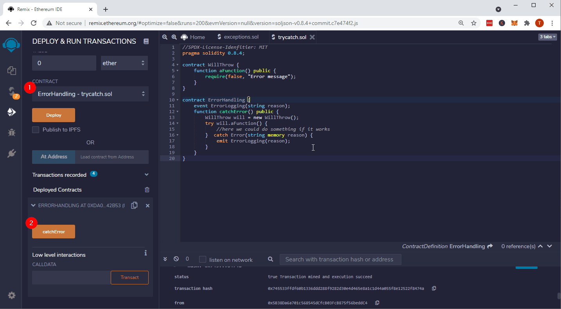Jump to ErrorHandling contract definition arrow
This screenshot has height=309, width=561.
(x=489, y=246)
